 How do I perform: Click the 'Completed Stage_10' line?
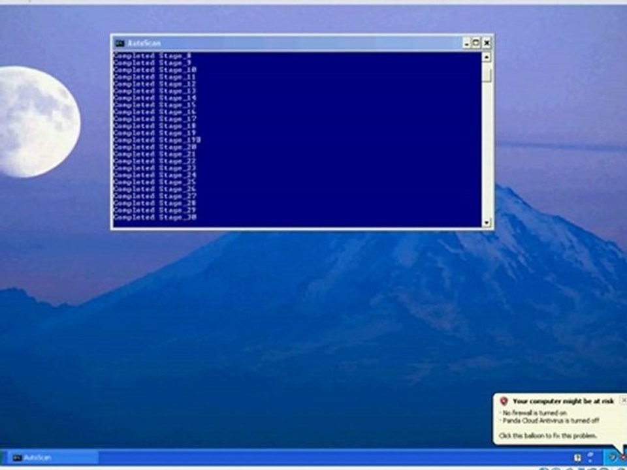tap(155, 70)
